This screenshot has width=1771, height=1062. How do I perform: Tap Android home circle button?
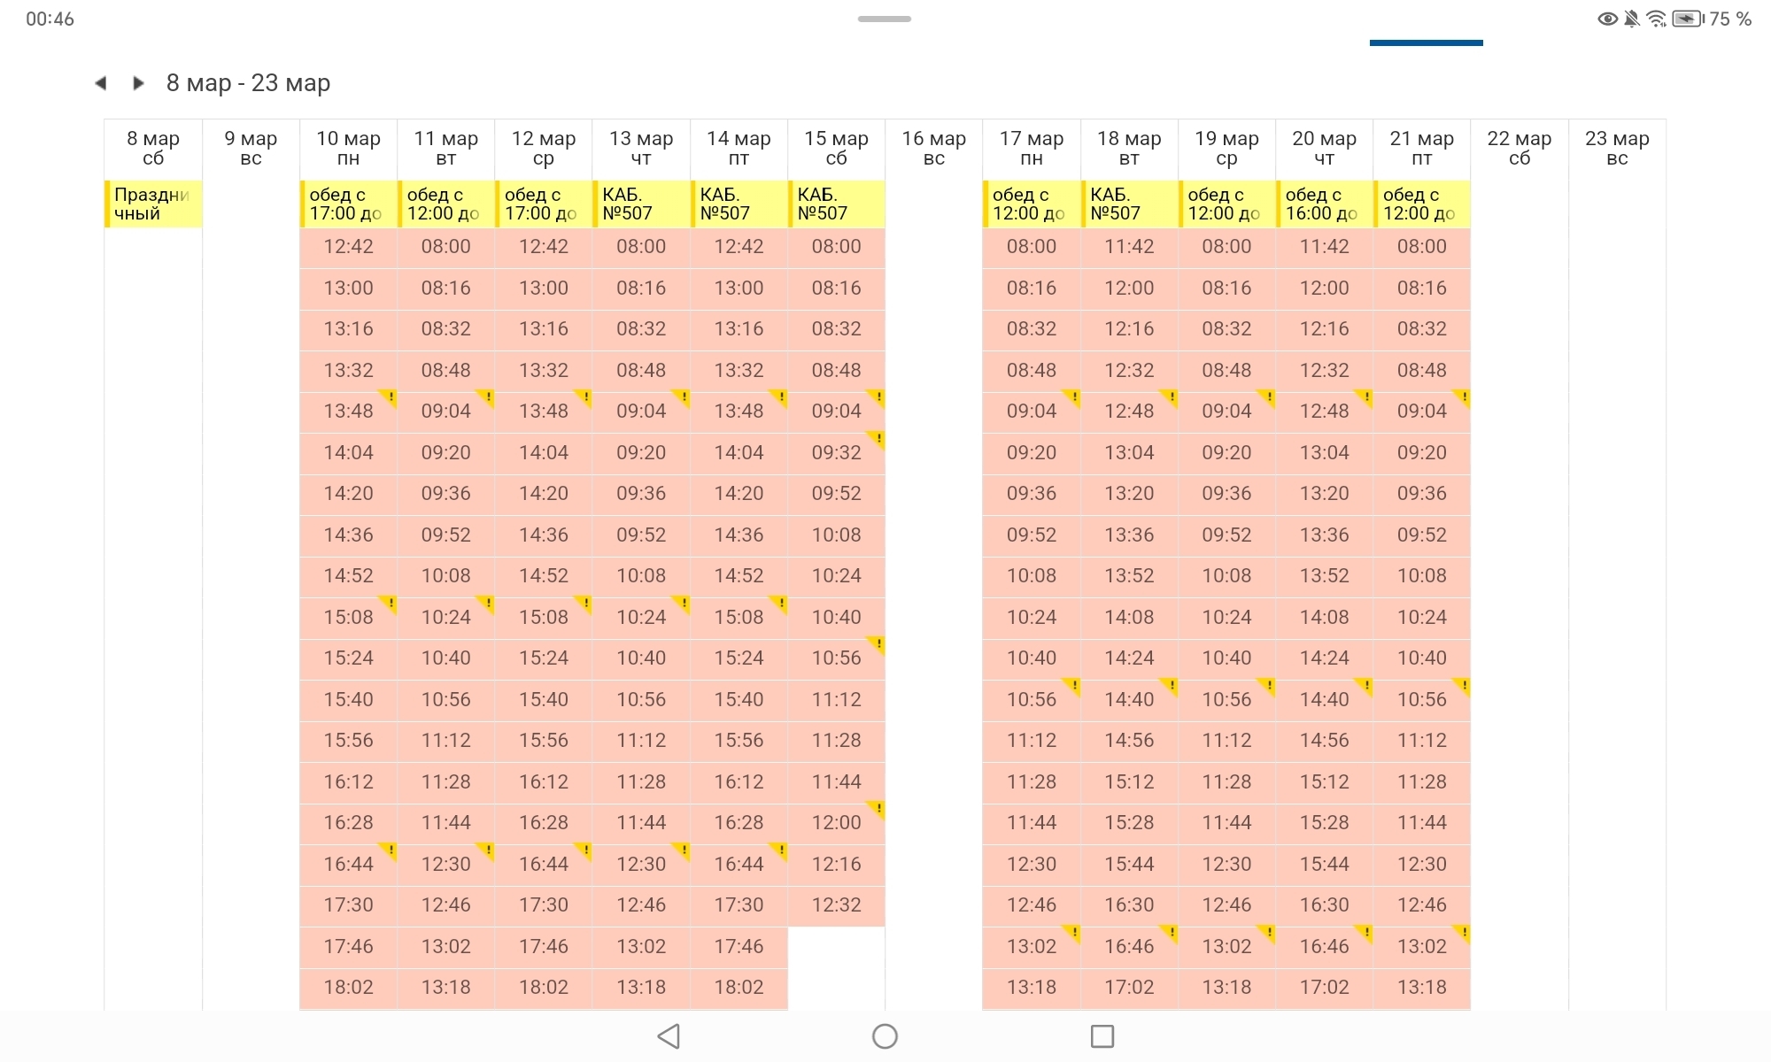pyautogui.click(x=885, y=1036)
